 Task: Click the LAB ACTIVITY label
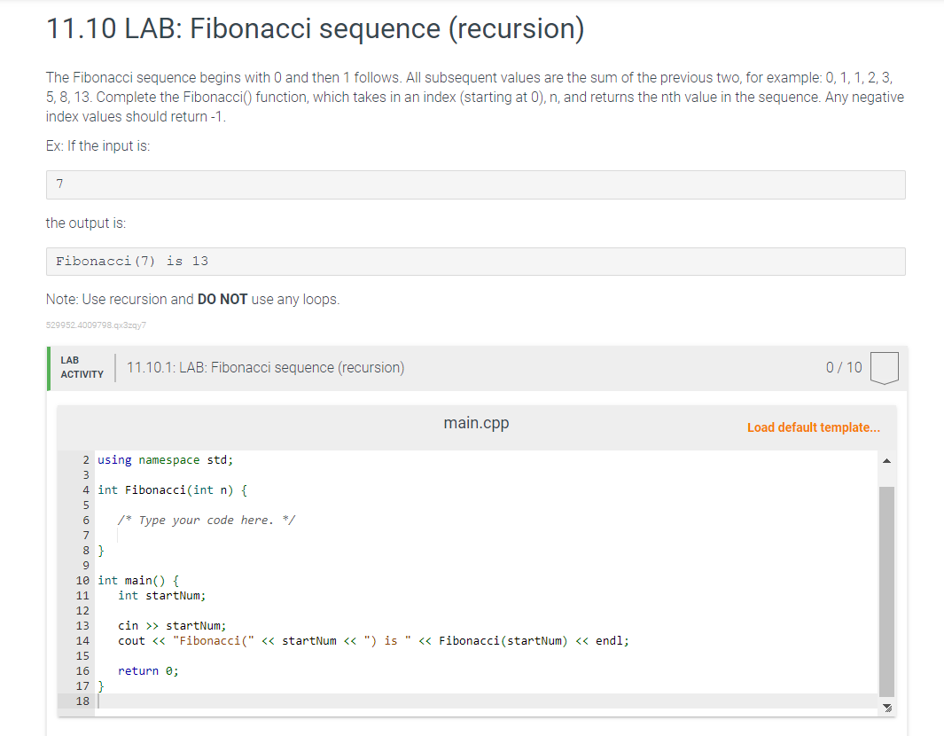tap(82, 367)
